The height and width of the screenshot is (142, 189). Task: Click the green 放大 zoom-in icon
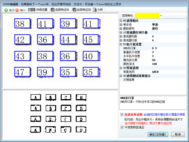6,10
